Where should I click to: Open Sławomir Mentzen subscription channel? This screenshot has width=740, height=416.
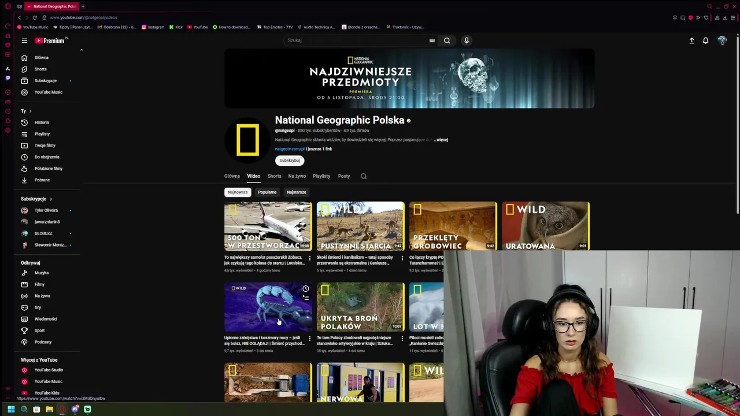50,245
